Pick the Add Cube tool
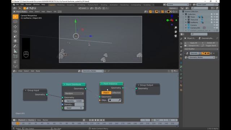This screenshot has height=130, width=231. [x=15, y=56]
